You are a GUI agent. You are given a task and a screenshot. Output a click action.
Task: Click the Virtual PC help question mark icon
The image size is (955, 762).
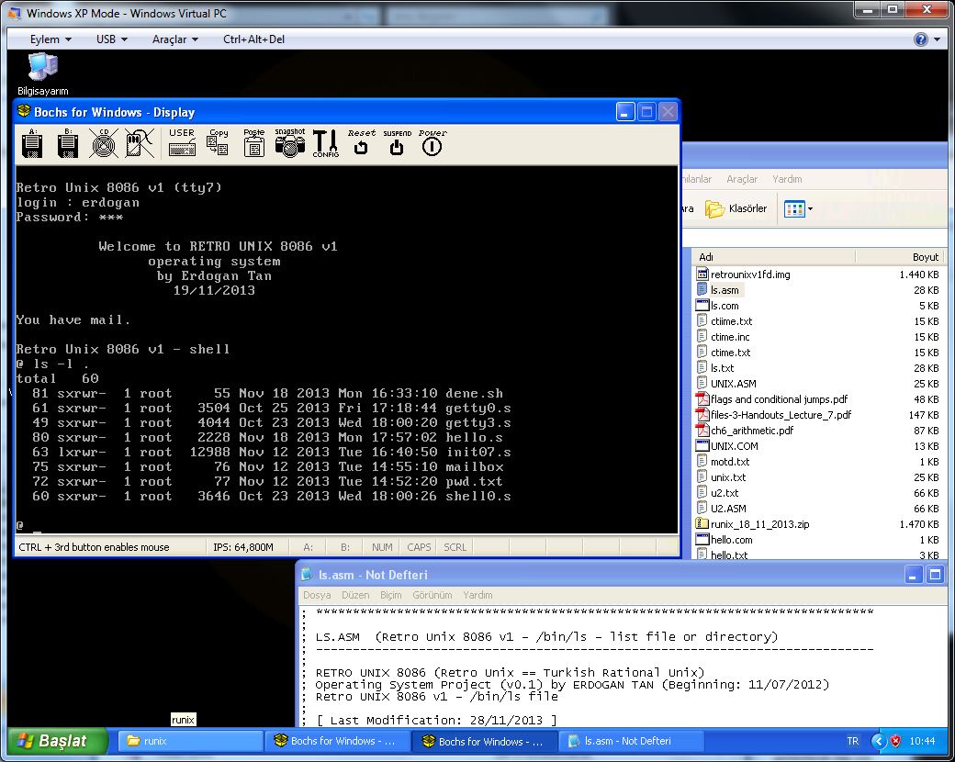(920, 39)
